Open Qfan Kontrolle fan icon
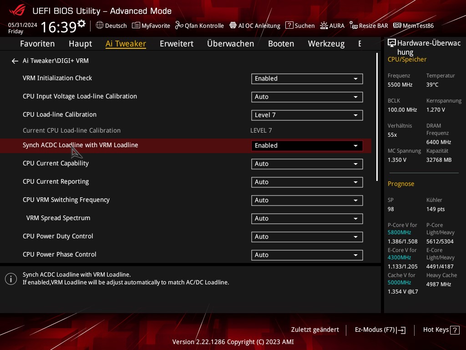Viewport: 466px width, 350px height. [x=179, y=26]
